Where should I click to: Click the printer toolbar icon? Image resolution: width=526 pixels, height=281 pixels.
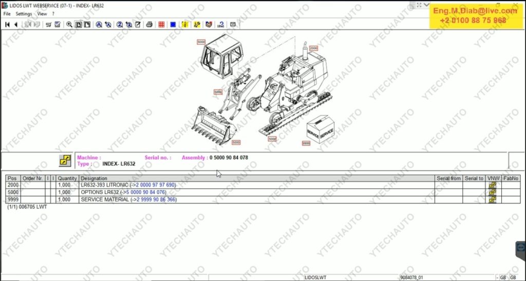pyautogui.click(x=149, y=25)
